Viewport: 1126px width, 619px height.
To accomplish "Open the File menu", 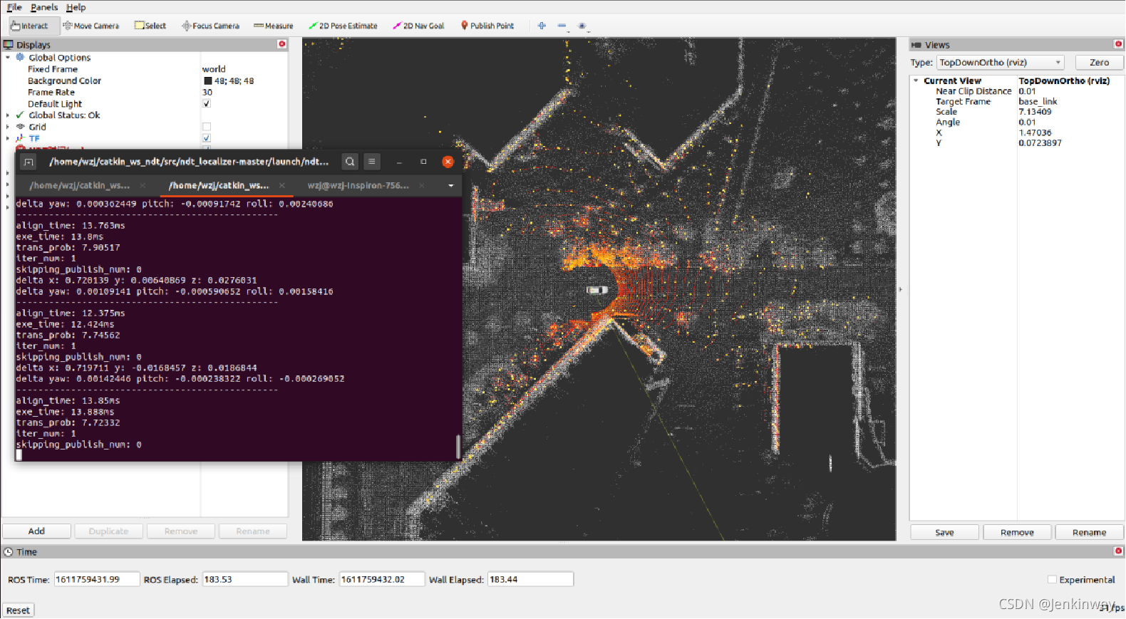I will click(x=14, y=7).
